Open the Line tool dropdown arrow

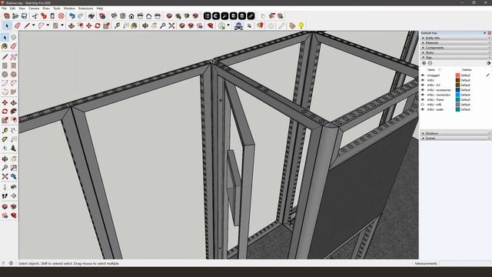(33, 25)
